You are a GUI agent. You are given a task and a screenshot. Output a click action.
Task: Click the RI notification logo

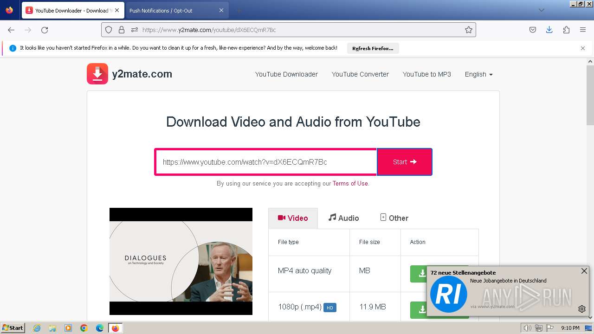(449, 294)
